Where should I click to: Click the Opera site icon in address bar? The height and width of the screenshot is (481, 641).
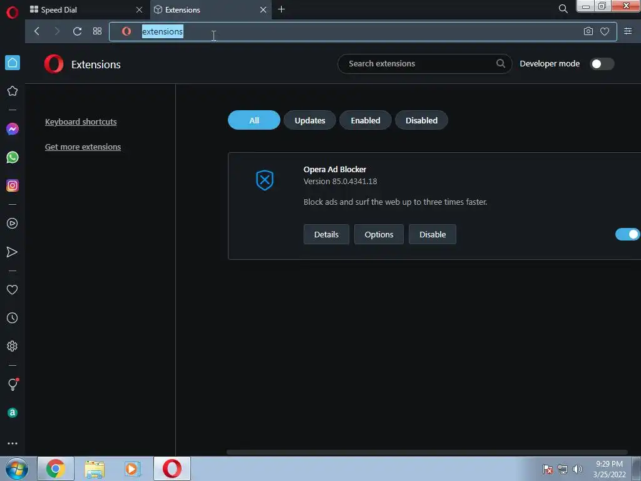[x=126, y=31]
